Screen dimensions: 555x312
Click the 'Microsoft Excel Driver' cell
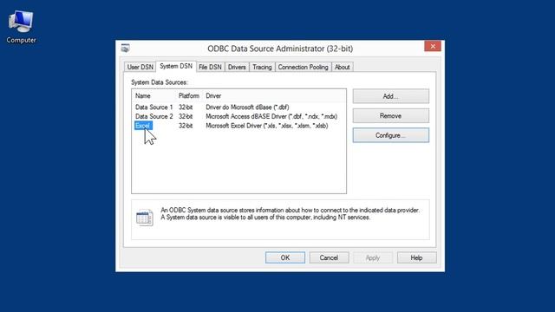coord(267,126)
